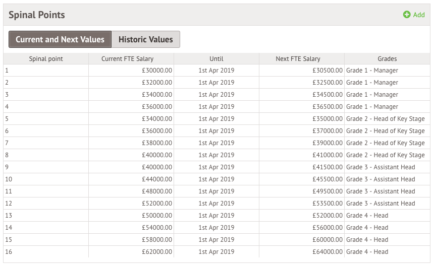Click next salary £32500.00
This screenshot has width=435, height=266.
[328, 83]
